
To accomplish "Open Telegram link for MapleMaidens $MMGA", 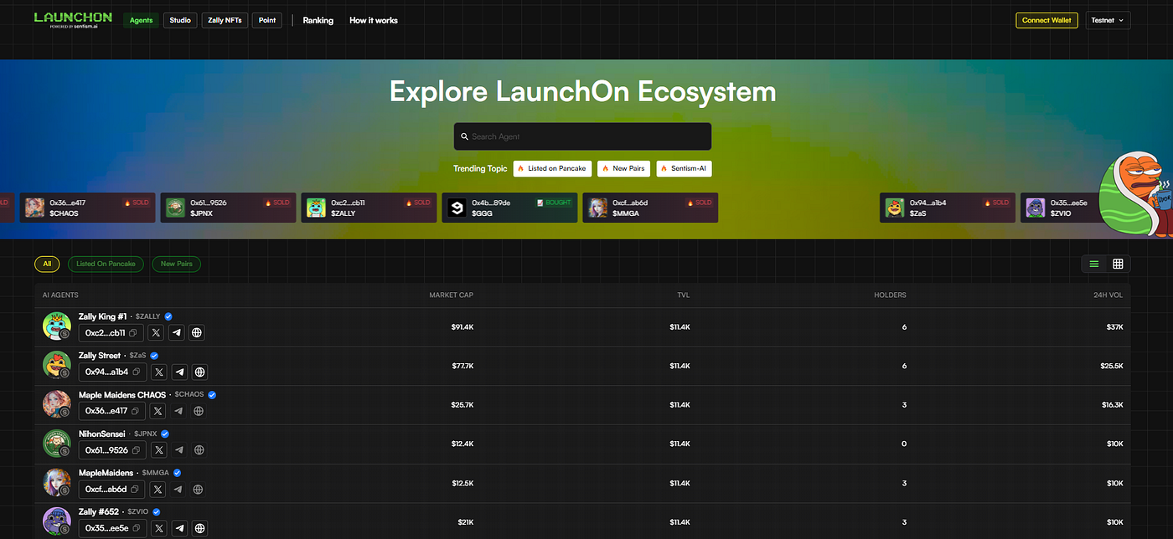I will pyautogui.click(x=178, y=489).
